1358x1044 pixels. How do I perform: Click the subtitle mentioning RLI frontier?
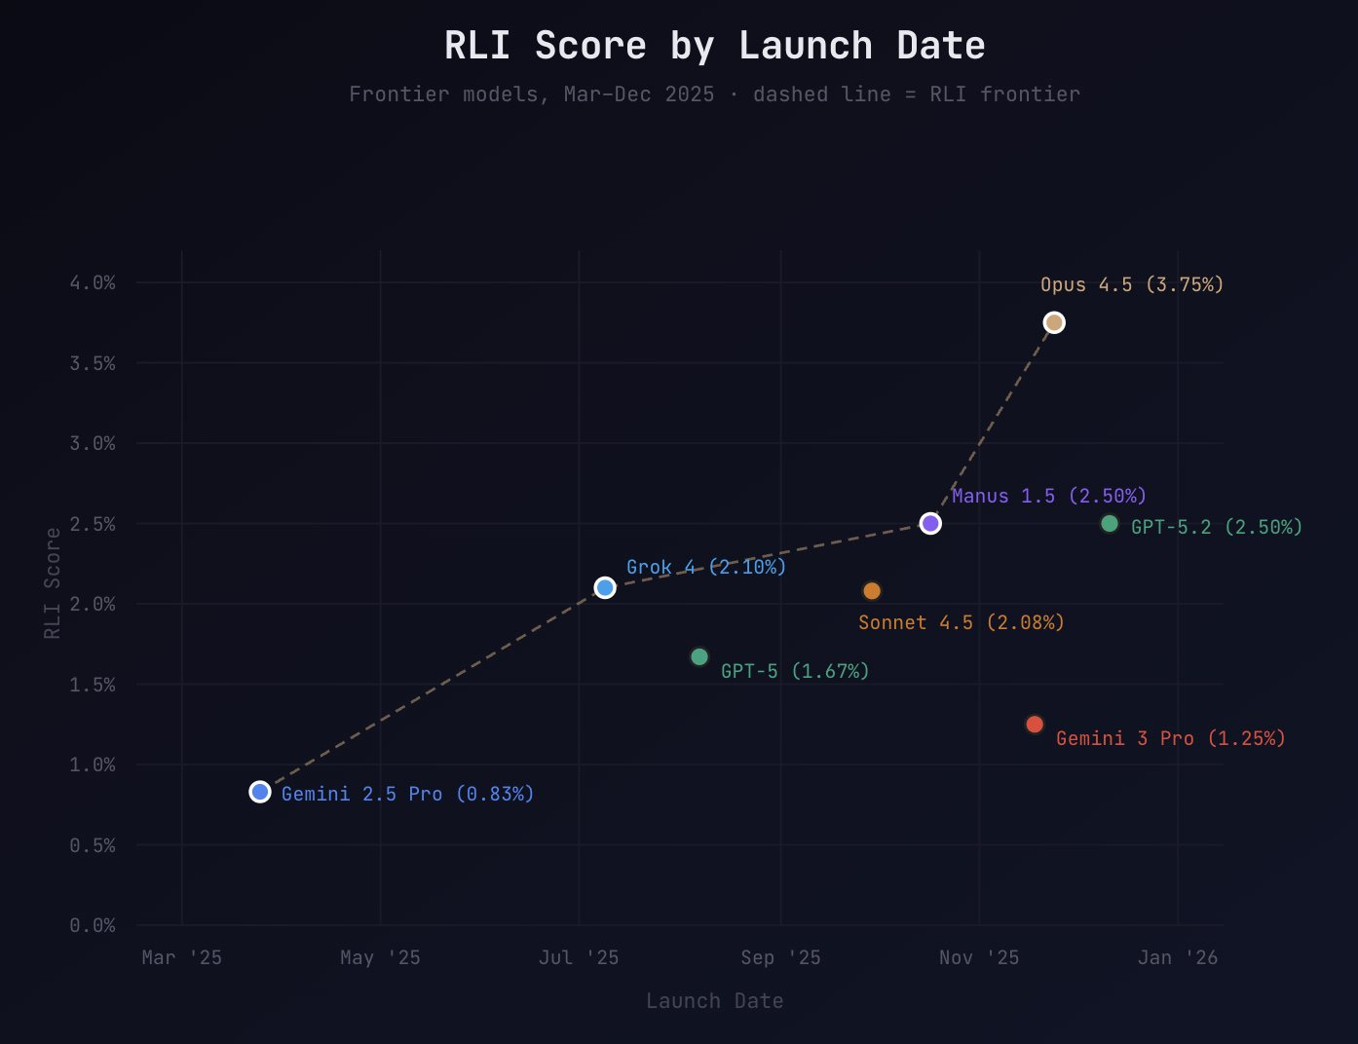coord(715,94)
